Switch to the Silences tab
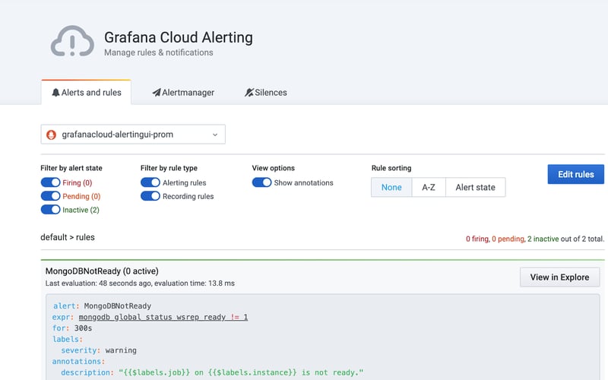 tap(265, 93)
